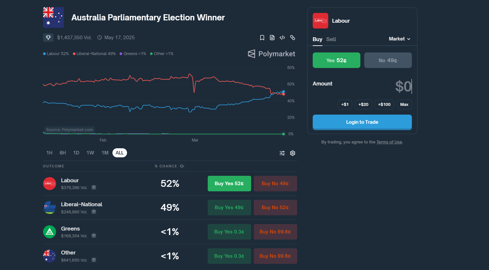This screenshot has height=270, width=489.
Task: Switch to the Buy tab
Action: pyautogui.click(x=317, y=39)
